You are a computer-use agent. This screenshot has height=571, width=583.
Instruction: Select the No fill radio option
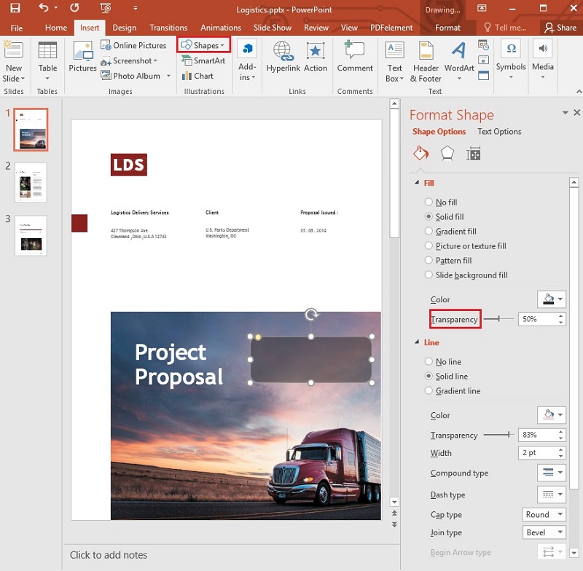pos(429,202)
